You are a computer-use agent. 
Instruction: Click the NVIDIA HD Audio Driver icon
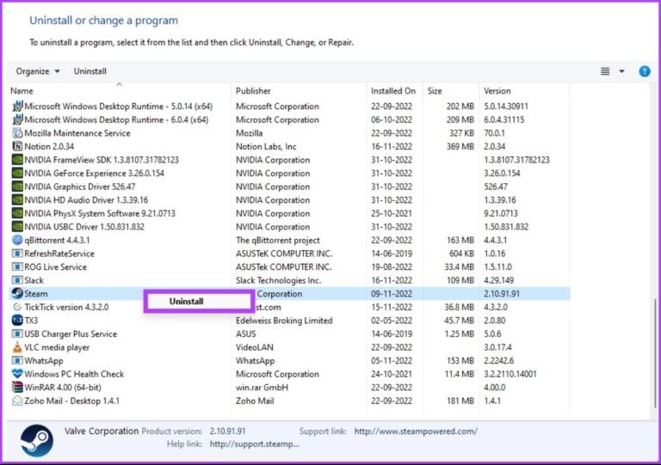pyautogui.click(x=17, y=199)
